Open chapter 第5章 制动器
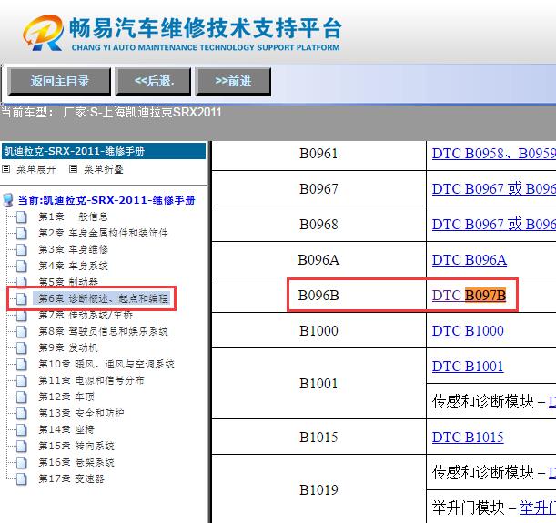Image resolution: width=556 pixels, height=523 pixels. 68,282
